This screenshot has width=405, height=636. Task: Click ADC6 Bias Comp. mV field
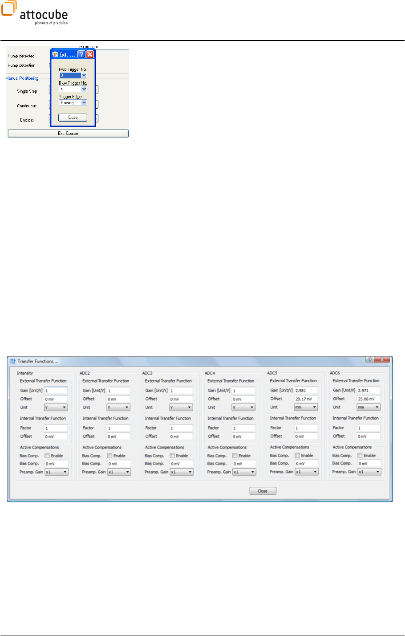369,464
